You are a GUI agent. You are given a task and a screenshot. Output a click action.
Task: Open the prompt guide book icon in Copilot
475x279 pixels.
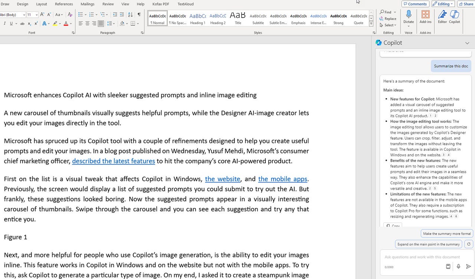[448, 266]
